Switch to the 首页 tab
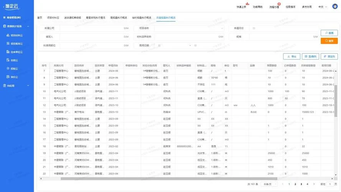341x192 pixels. coord(40,18)
